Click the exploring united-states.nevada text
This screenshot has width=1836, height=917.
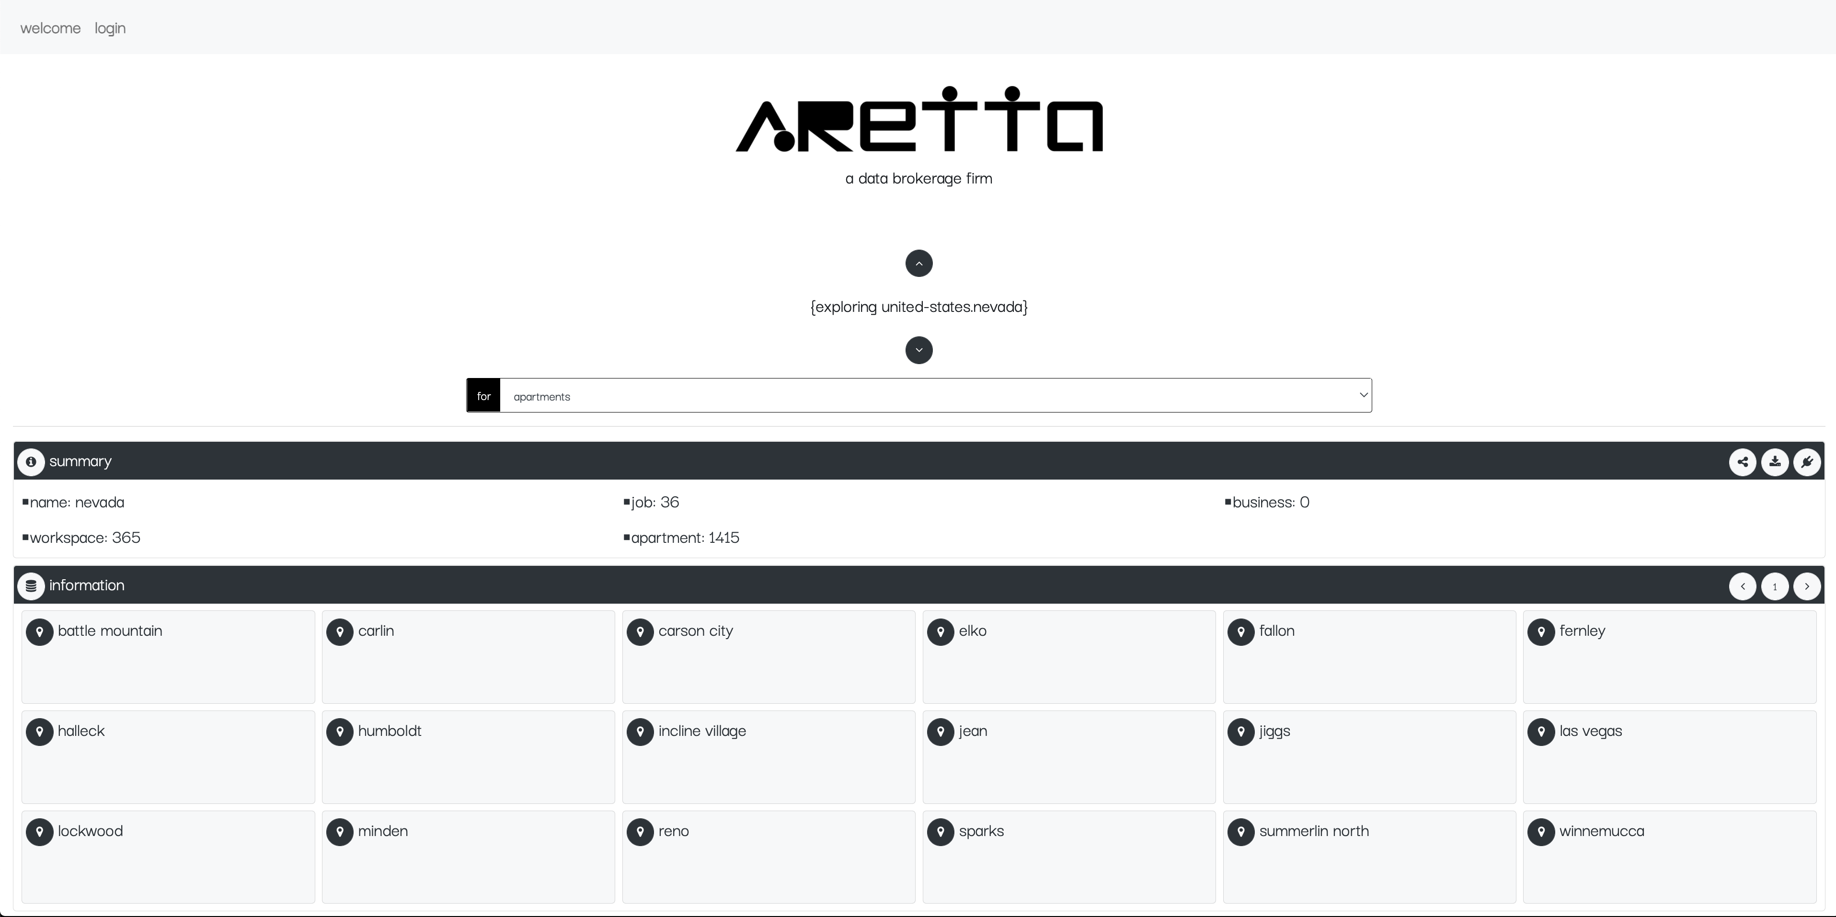click(x=918, y=307)
